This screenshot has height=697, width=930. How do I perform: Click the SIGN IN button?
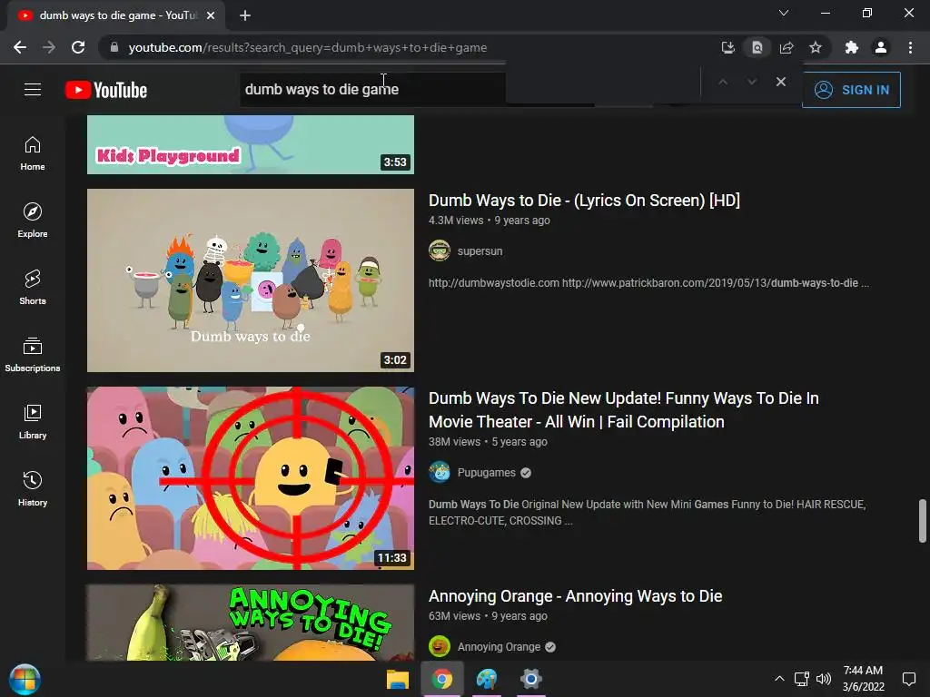click(x=851, y=90)
